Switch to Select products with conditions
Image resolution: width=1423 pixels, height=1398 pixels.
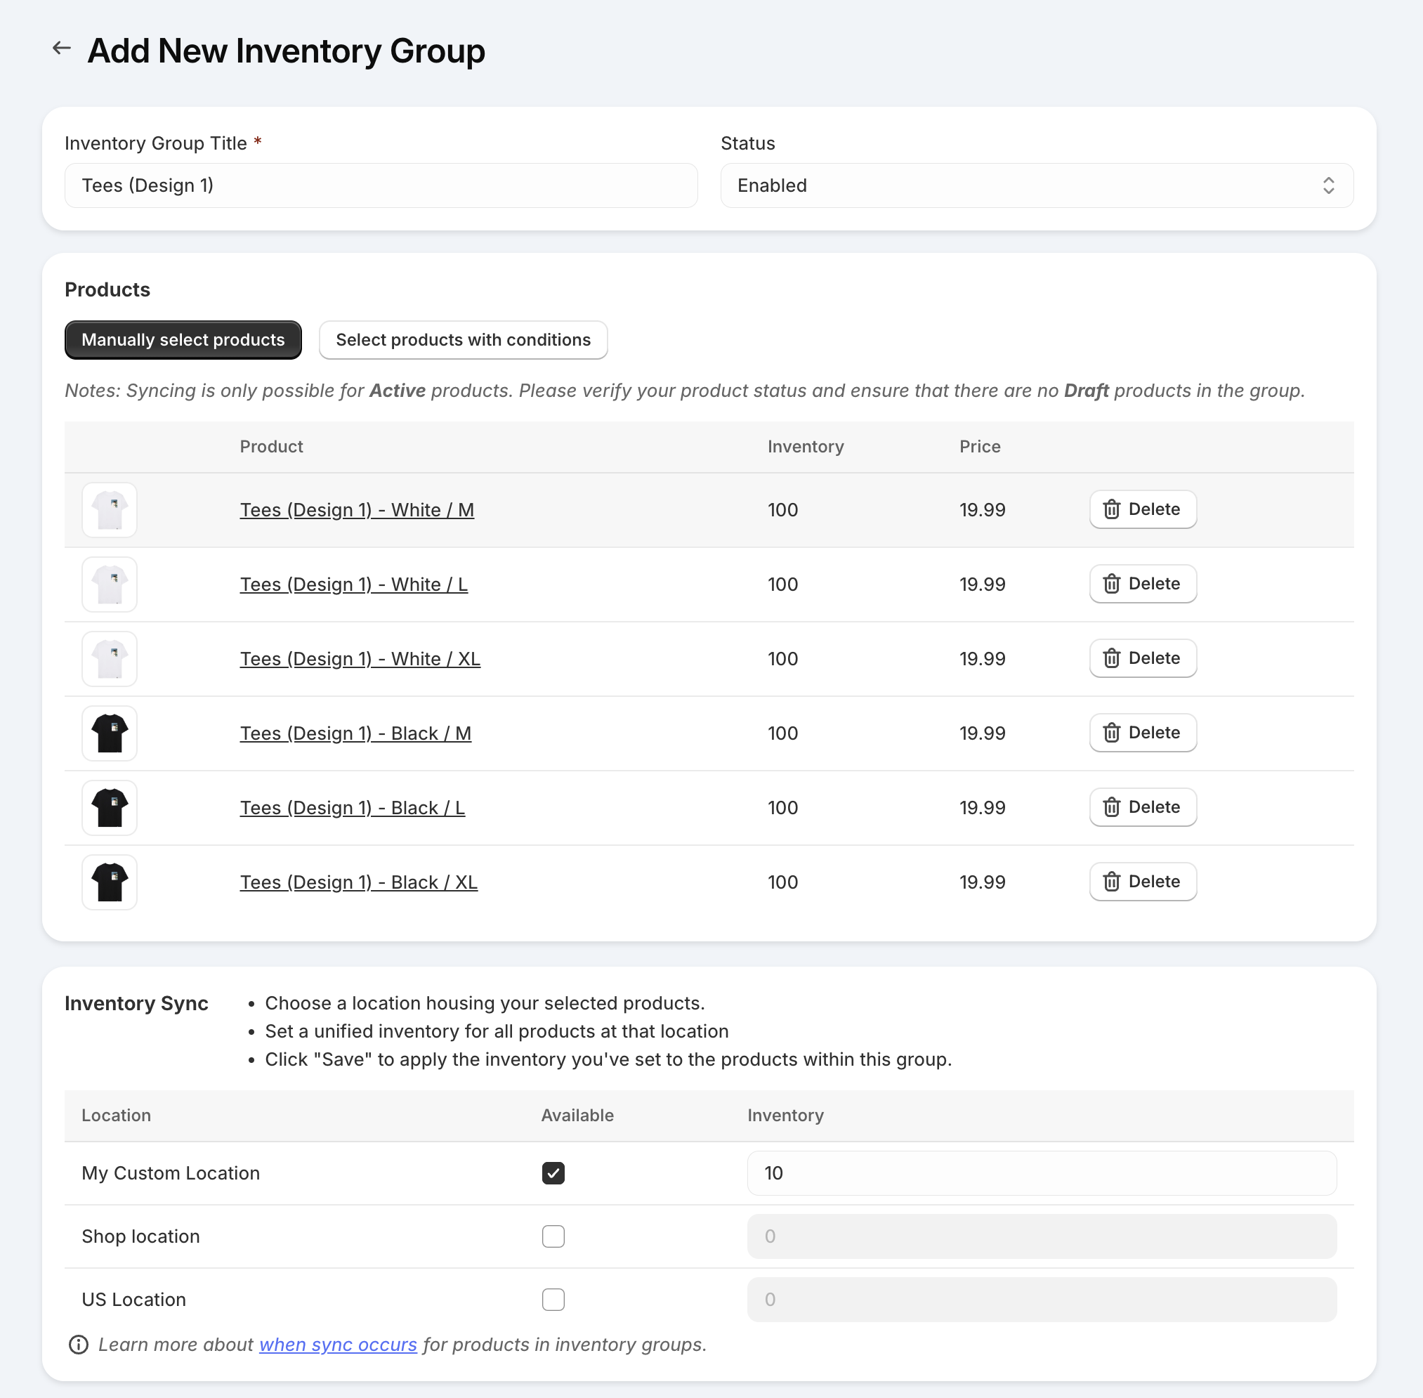click(x=463, y=340)
